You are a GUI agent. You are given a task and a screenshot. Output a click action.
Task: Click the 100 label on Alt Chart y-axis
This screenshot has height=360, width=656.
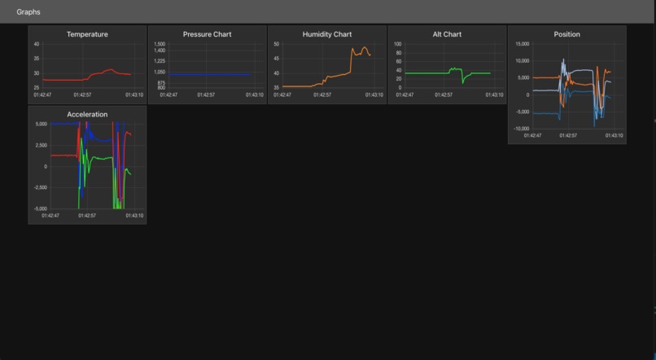[x=398, y=44]
